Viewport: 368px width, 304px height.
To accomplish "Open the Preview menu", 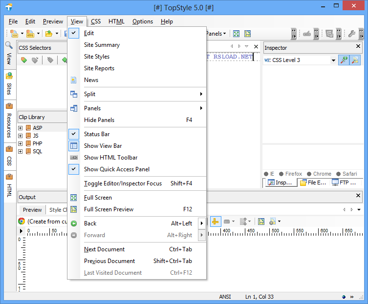I will point(53,21).
